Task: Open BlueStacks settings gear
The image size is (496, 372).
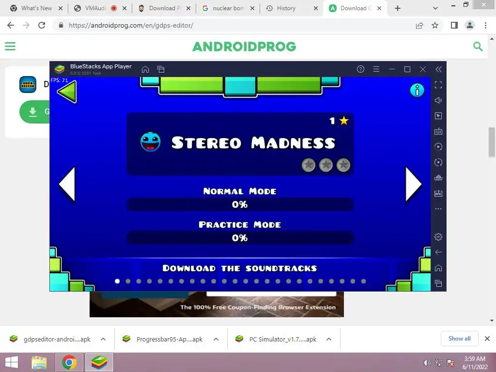Action: [x=438, y=236]
